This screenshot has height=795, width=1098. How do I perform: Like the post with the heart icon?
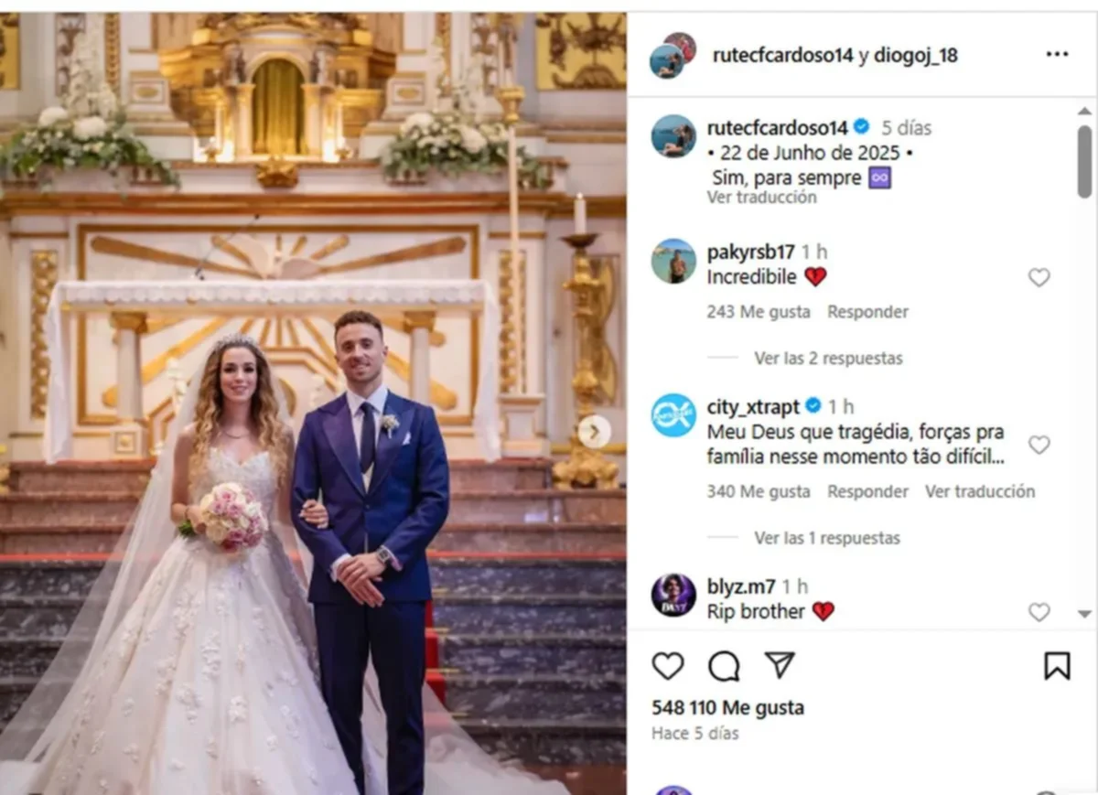668,666
